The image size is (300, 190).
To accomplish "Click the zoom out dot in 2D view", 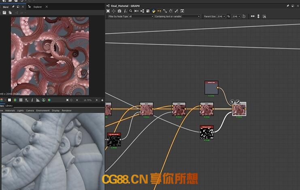I will pyautogui.click(x=77, y=100).
